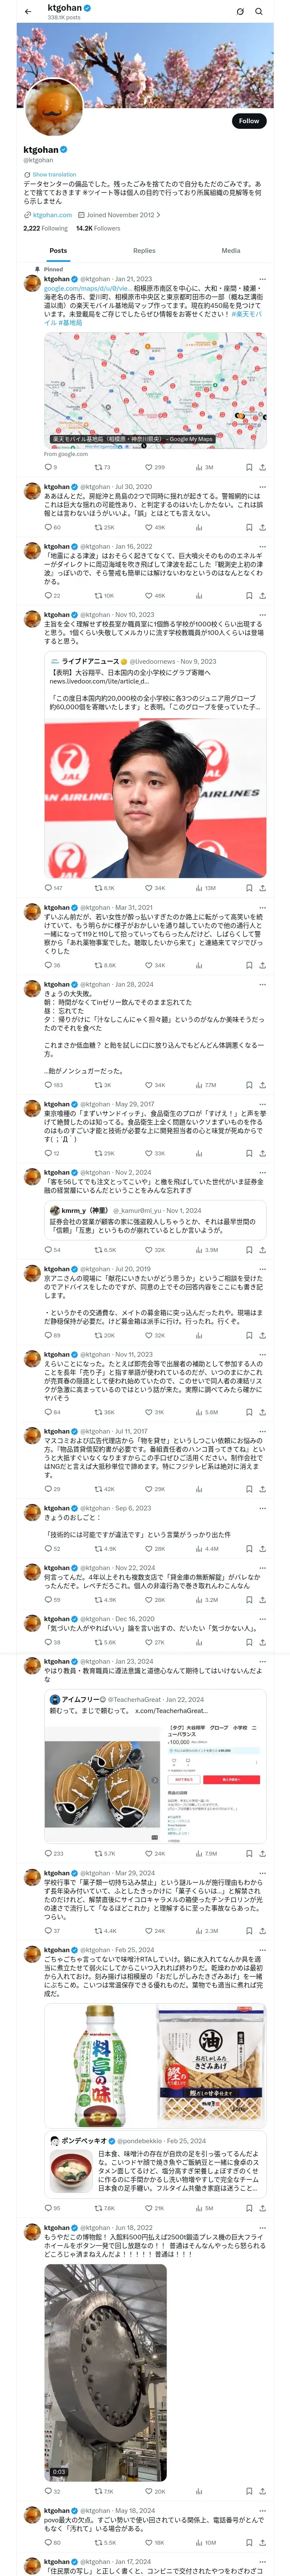Open the search icon in the header
The height and width of the screenshot is (2576, 290).
pyautogui.click(x=259, y=11)
